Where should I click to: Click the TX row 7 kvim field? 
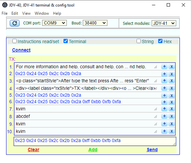(x=86, y=109)
